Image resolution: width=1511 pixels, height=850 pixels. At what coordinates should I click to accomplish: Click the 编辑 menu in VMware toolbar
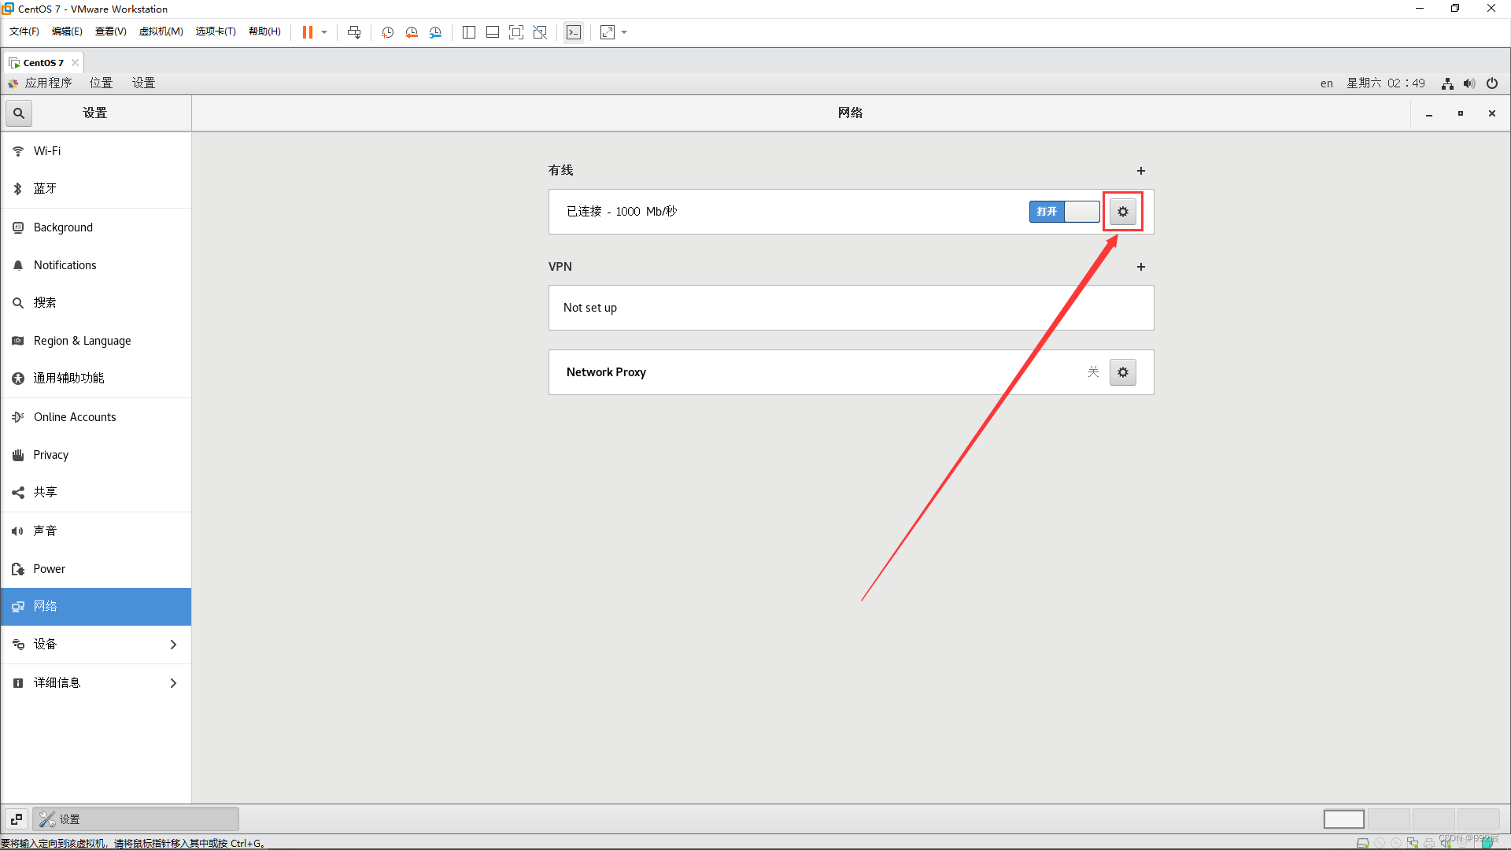[x=65, y=32]
